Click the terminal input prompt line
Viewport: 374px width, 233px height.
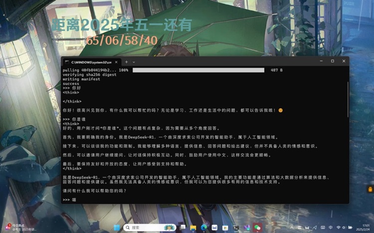click(x=150, y=199)
